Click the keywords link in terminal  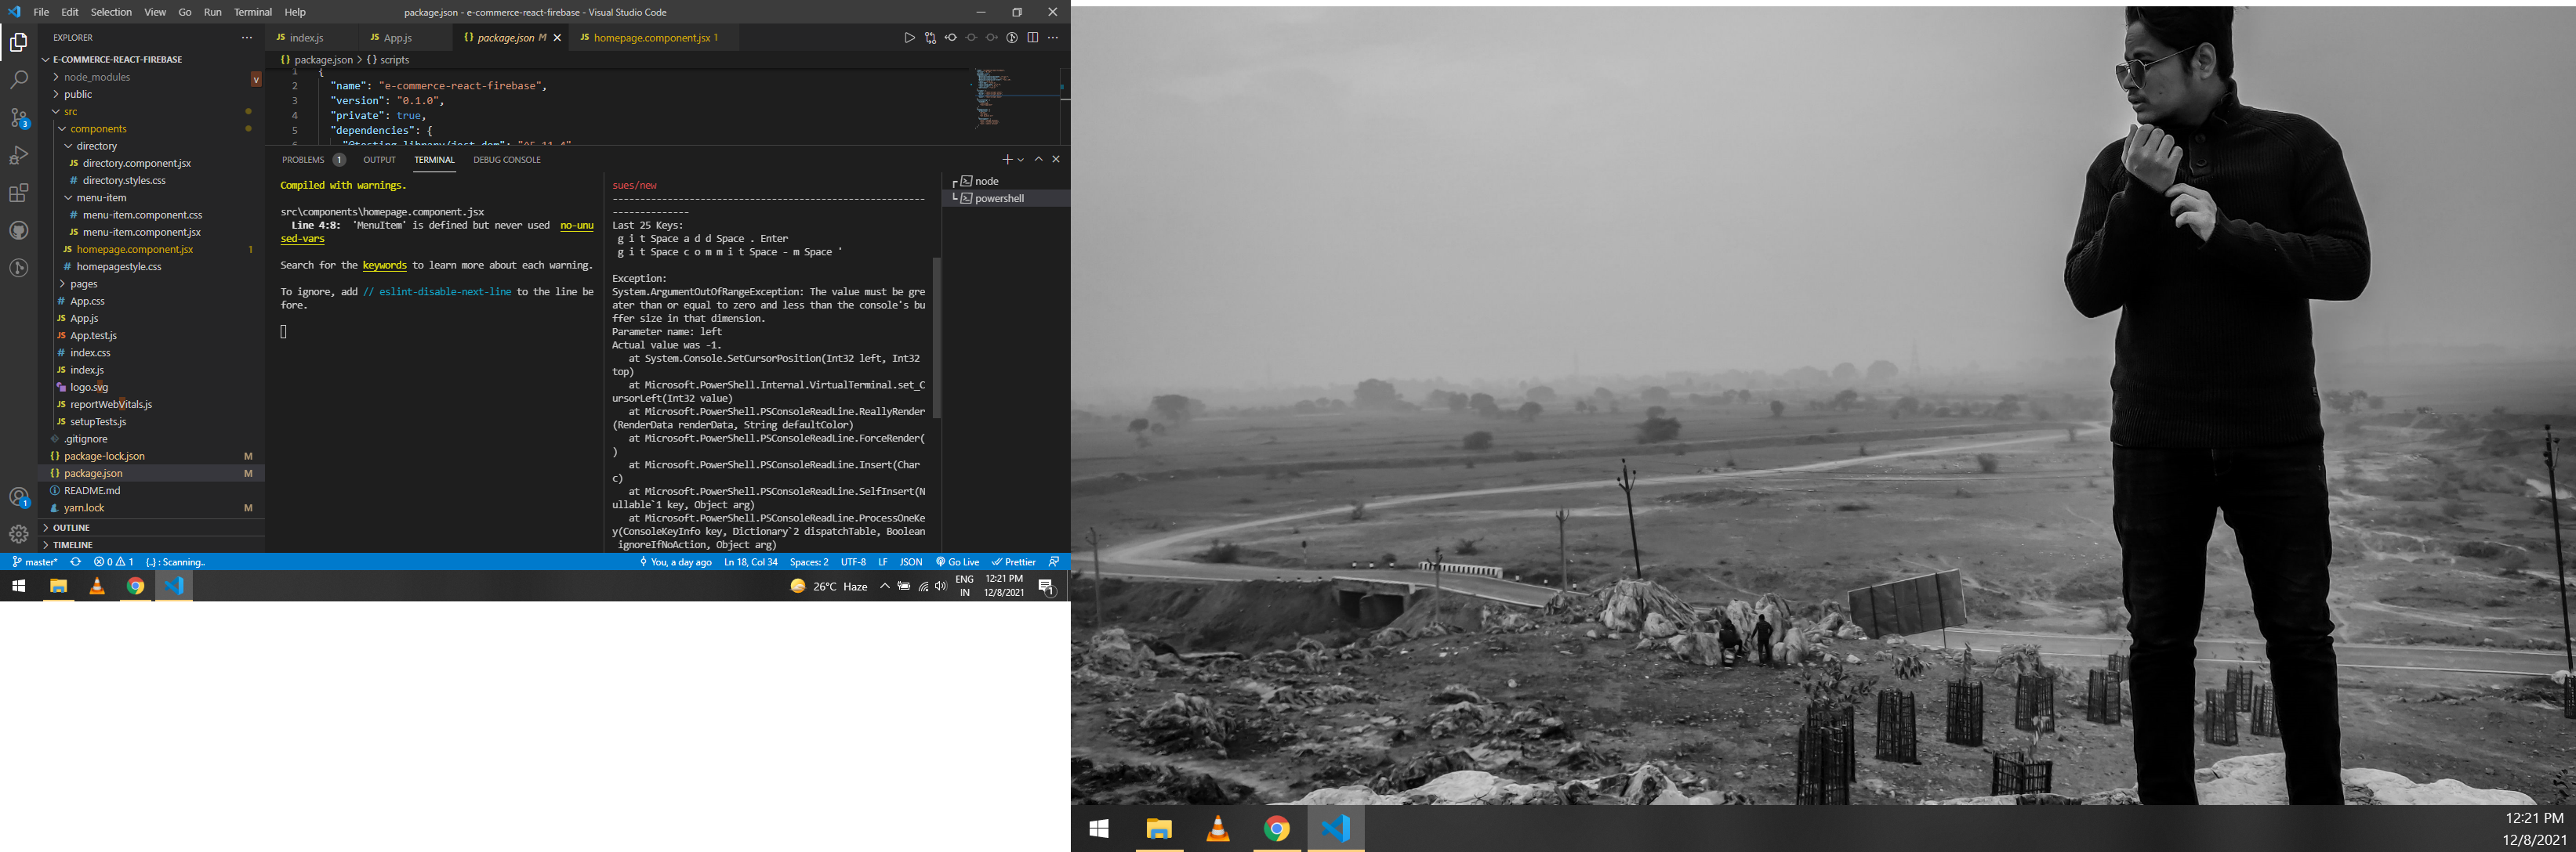click(384, 265)
